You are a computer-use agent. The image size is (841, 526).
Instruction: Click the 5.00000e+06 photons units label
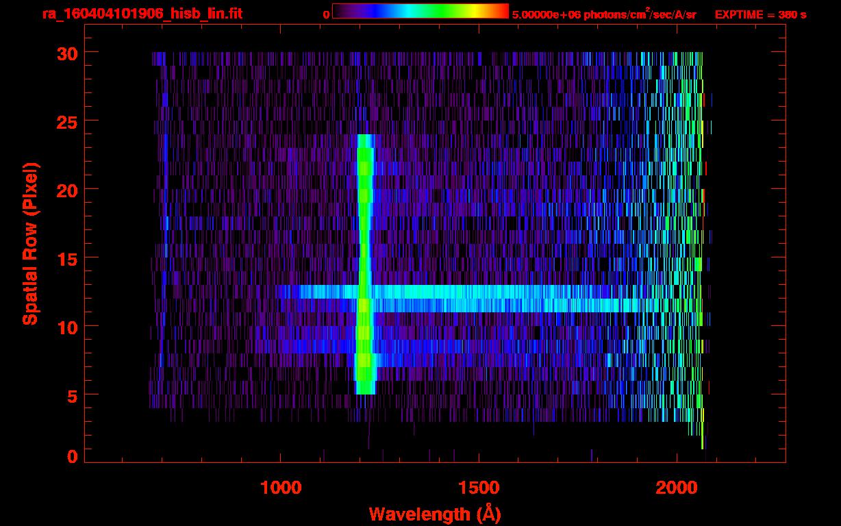(x=604, y=14)
